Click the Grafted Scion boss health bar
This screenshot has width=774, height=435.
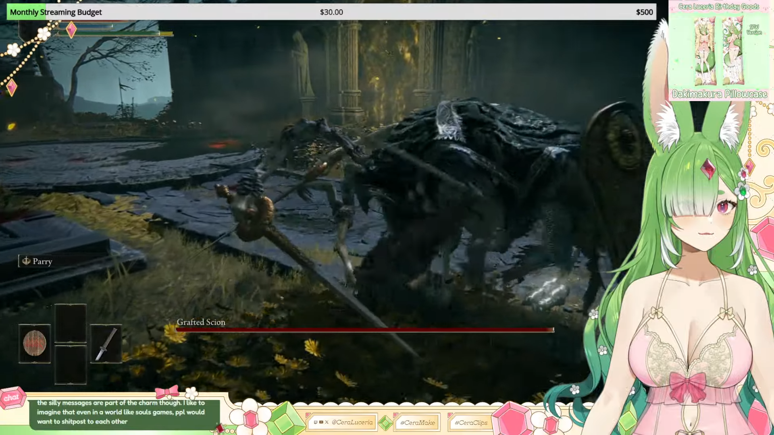[365, 330]
